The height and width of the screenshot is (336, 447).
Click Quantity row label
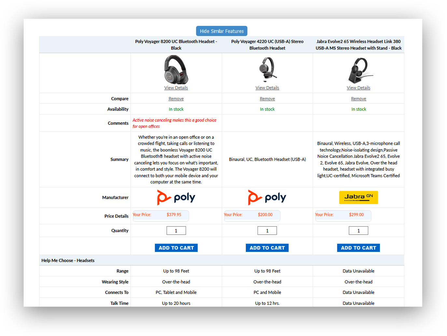(120, 231)
